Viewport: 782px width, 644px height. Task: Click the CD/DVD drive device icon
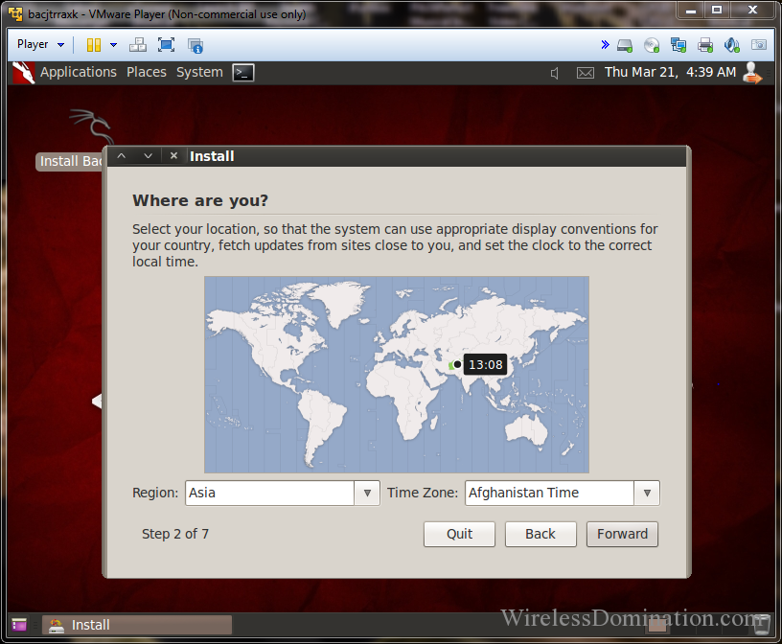652,45
